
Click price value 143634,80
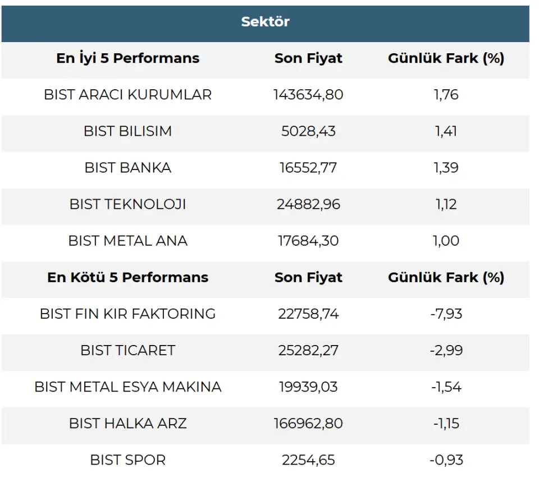[308, 95]
